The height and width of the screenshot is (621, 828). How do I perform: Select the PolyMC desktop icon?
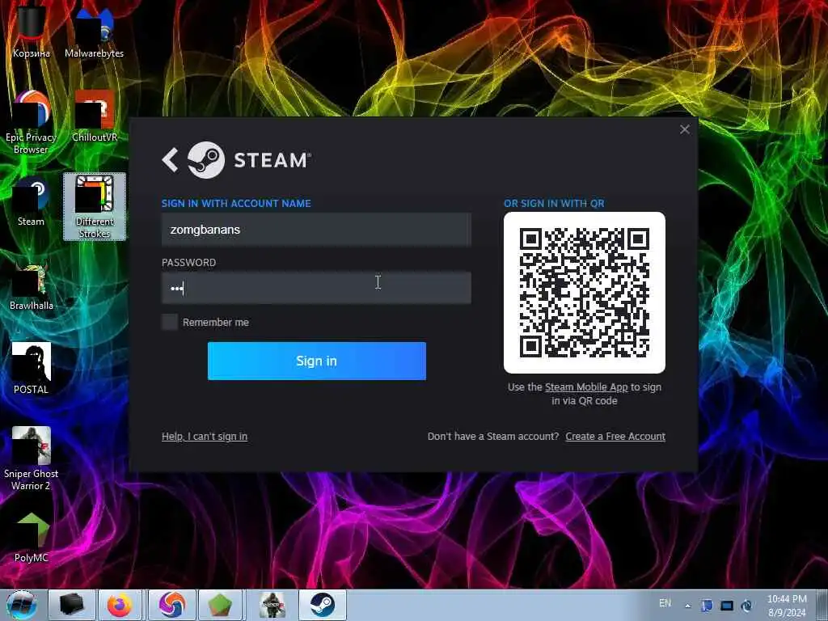point(32,537)
